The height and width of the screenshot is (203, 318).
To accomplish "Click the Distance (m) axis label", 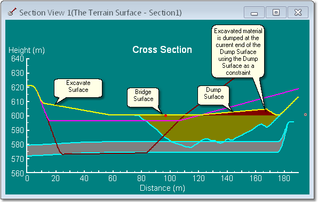I will pyautogui.click(x=162, y=188).
